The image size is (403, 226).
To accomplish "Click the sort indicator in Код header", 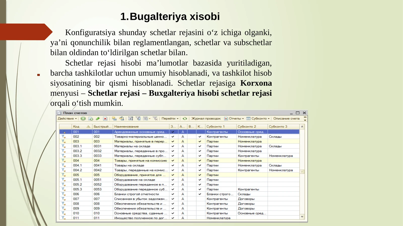I will click(88, 126).
